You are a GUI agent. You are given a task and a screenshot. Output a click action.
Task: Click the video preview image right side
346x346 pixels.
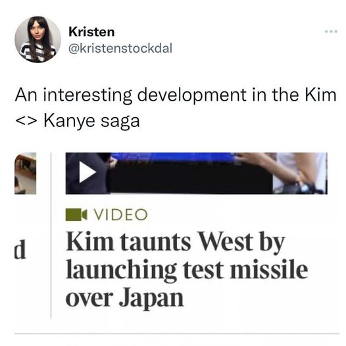coord(300,174)
